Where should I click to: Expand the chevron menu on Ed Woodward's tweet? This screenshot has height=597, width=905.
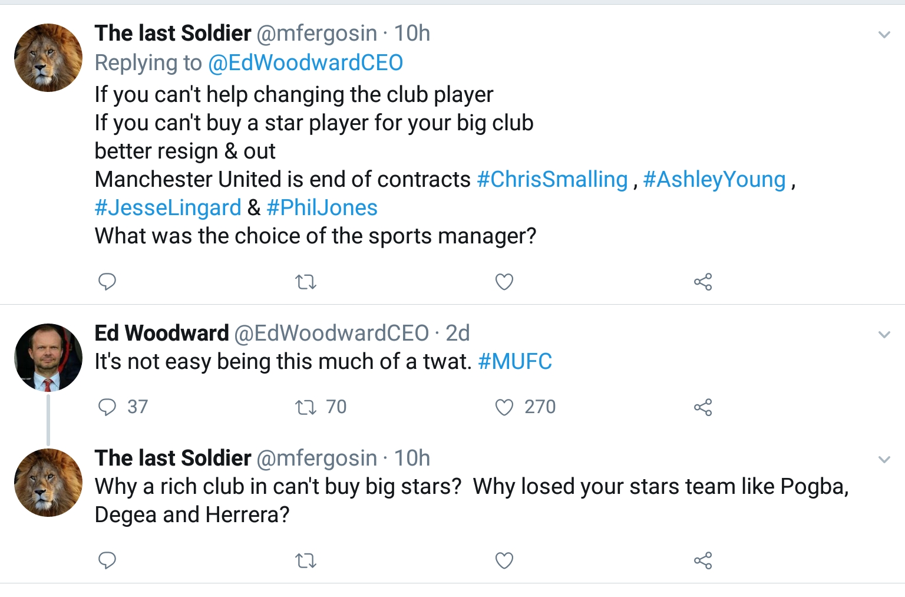(884, 335)
